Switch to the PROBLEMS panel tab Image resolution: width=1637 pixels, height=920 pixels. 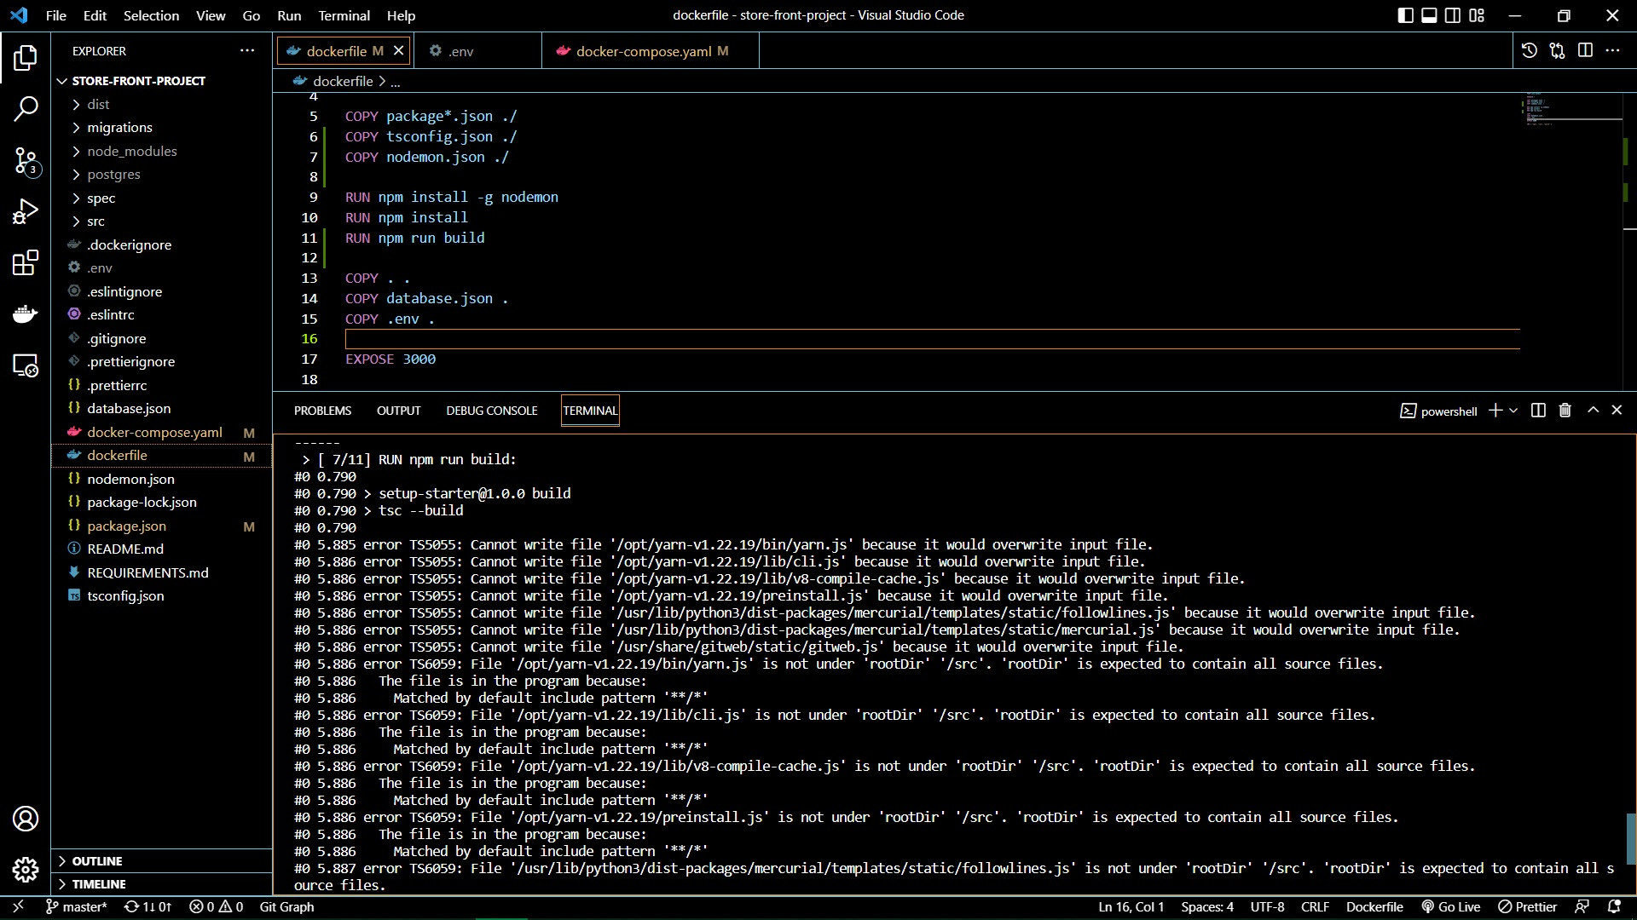pyautogui.click(x=322, y=411)
